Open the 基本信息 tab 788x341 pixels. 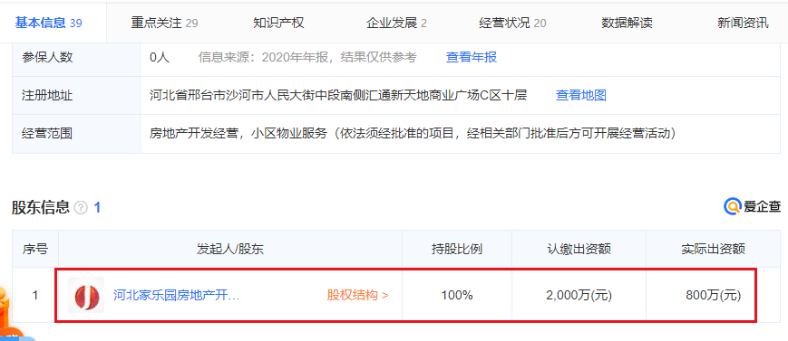(48, 23)
